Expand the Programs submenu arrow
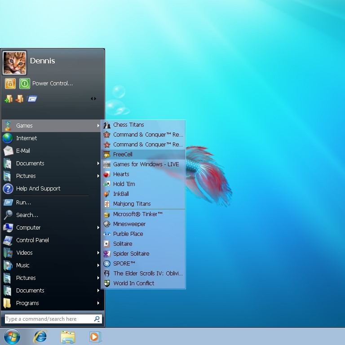The height and width of the screenshot is (345, 345). pyautogui.click(x=98, y=303)
